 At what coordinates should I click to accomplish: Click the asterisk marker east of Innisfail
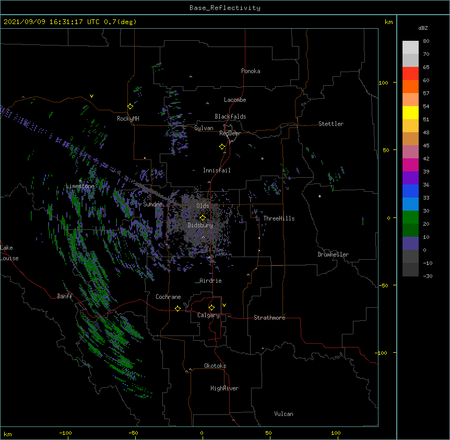[262, 158]
